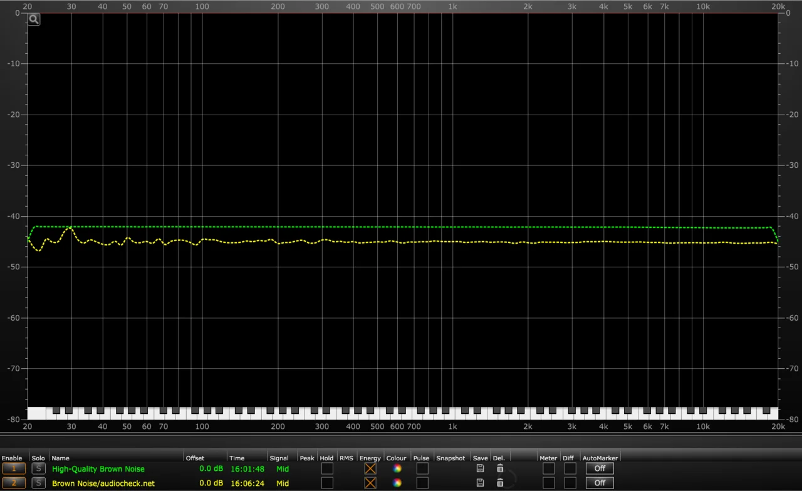
Task: Open Signal Mid selector for first trace
Action: (x=283, y=468)
